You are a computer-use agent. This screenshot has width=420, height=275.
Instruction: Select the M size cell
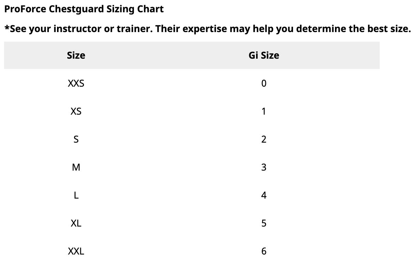point(76,167)
